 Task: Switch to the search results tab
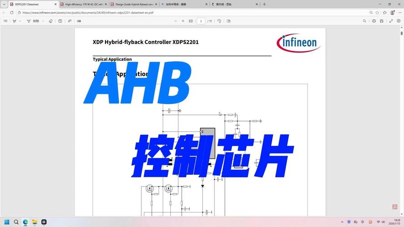click(184, 5)
